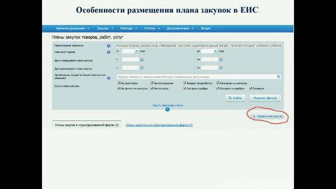Toggle Контроль не пройден checkbox
Viewport: 336px width, 189px height.
pyautogui.click(x=218, y=88)
